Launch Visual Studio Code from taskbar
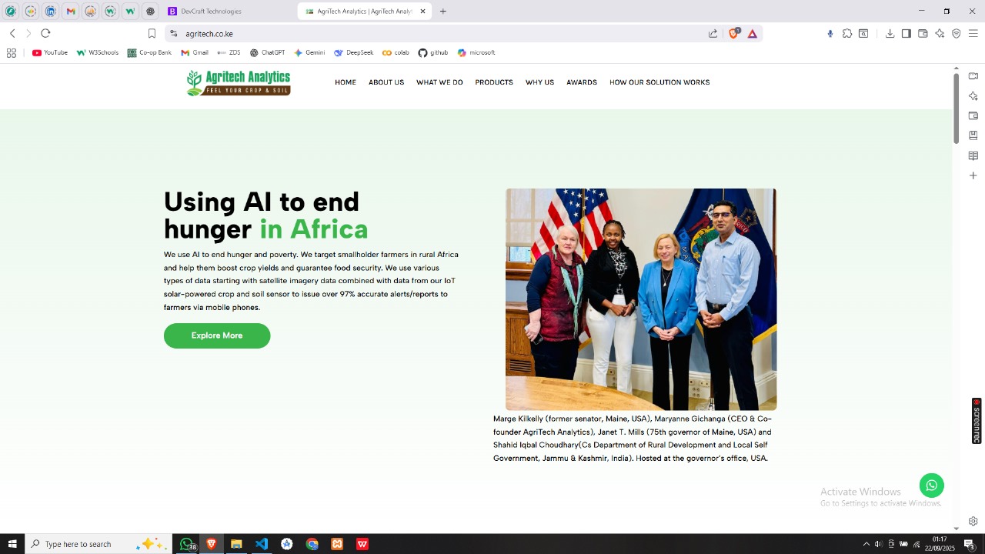Screen dimensions: 985x554 click(262, 544)
